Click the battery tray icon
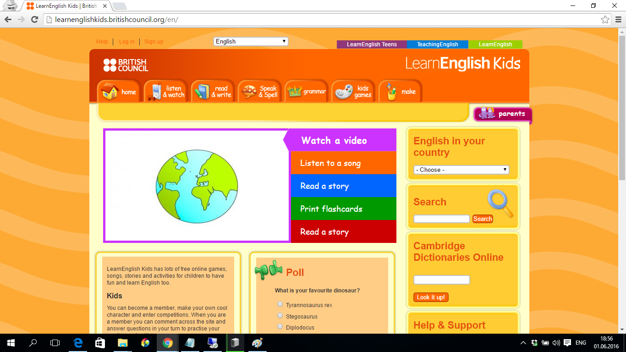The height and width of the screenshot is (352, 626). pos(545,343)
